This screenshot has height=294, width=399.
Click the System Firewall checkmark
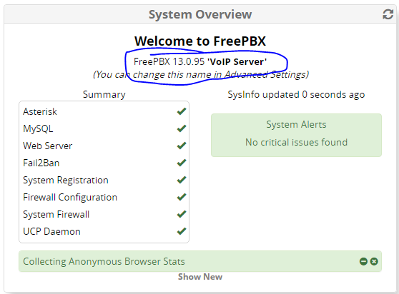coord(182,214)
